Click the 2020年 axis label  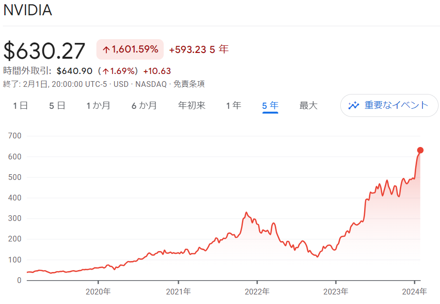[x=98, y=292]
